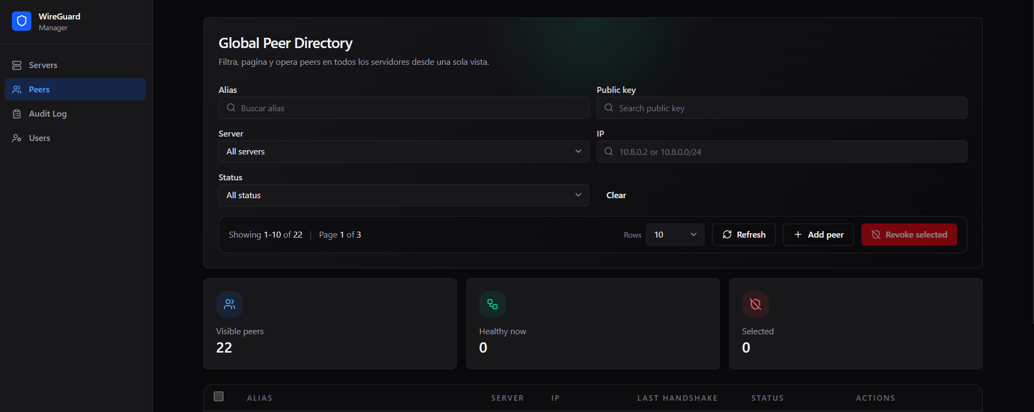
Task: Click the magnifier icon in Public key field
Action: click(609, 108)
